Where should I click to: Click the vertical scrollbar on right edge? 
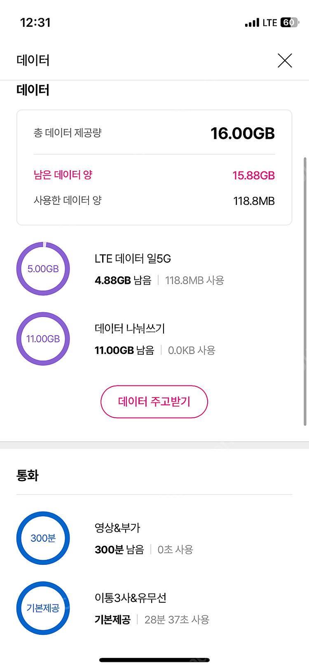[305, 290]
